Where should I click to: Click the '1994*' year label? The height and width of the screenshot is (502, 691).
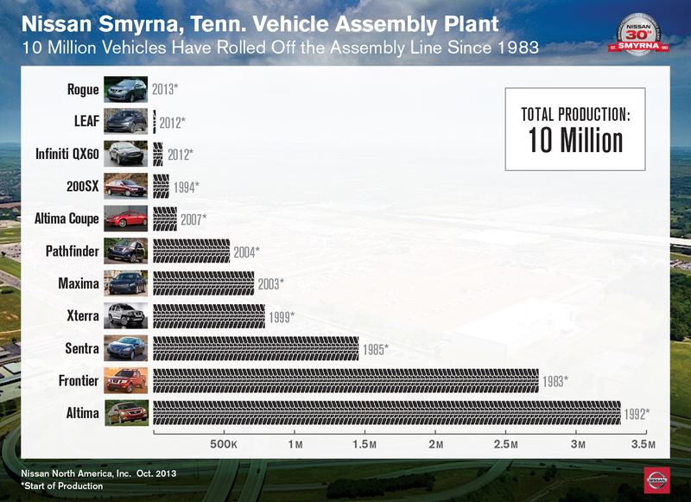coord(187,187)
